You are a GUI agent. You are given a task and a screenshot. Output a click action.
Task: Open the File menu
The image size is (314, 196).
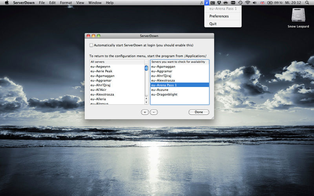[x=42, y=3]
